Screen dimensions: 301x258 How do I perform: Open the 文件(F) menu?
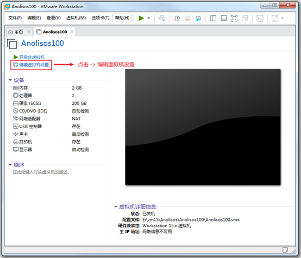tap(15, 18)
